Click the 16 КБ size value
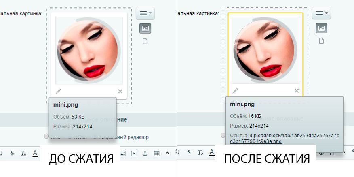354x177 pixels. tap(255, 116)
